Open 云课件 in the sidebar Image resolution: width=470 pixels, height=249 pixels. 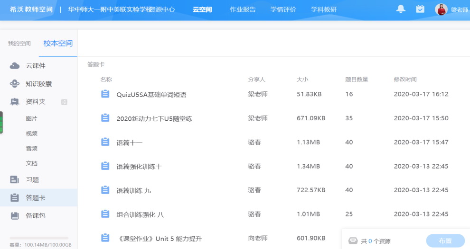click(35, 66)
